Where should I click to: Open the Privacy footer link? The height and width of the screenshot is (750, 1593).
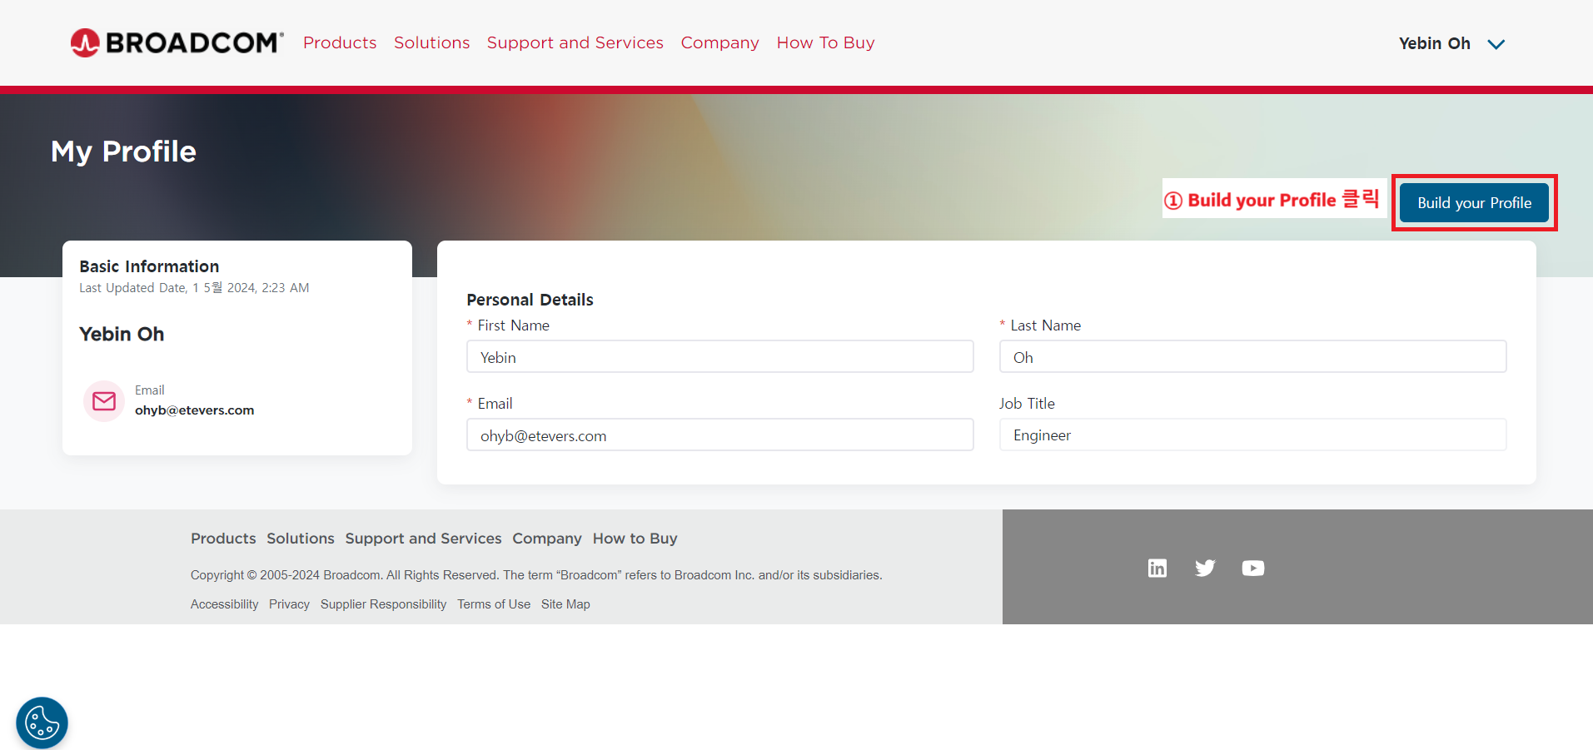coord(289,604)
